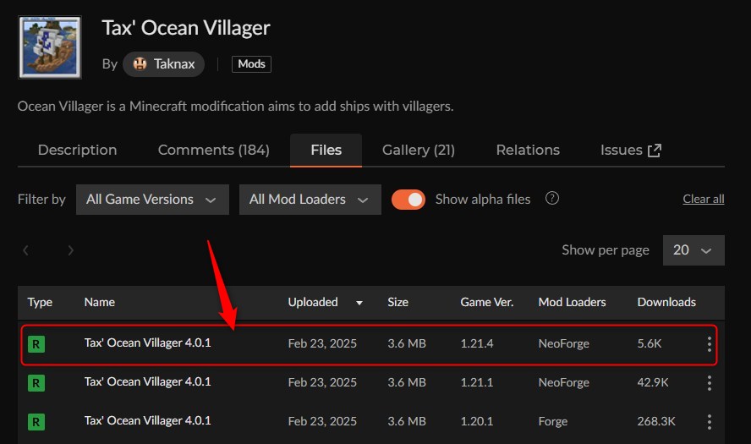Open Taknax author profile
Screen dimensions: 751x444
[163, 64]
